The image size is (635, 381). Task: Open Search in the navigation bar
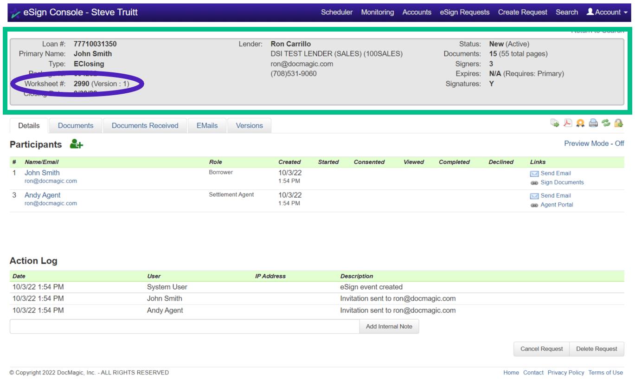coord(567,12)
